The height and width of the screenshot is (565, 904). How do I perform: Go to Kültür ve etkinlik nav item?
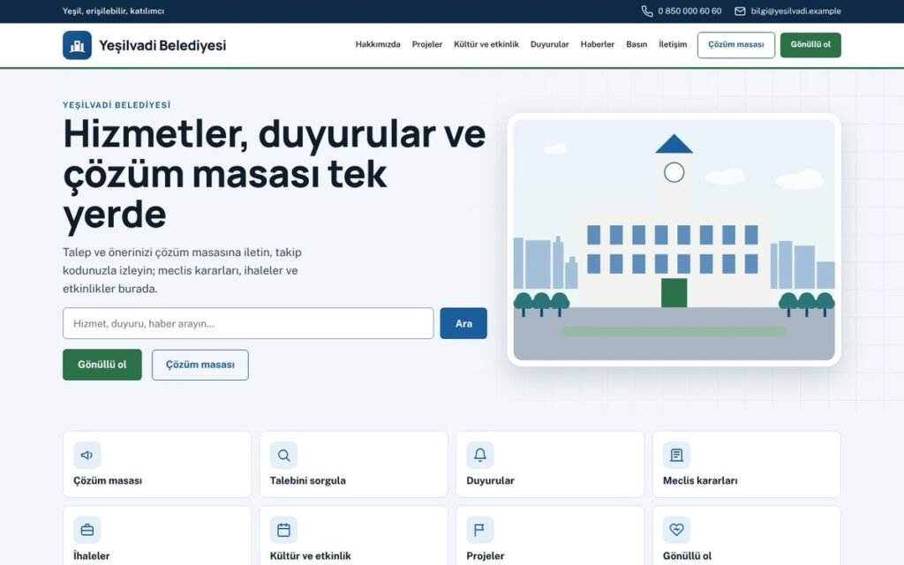click(486, 44)
